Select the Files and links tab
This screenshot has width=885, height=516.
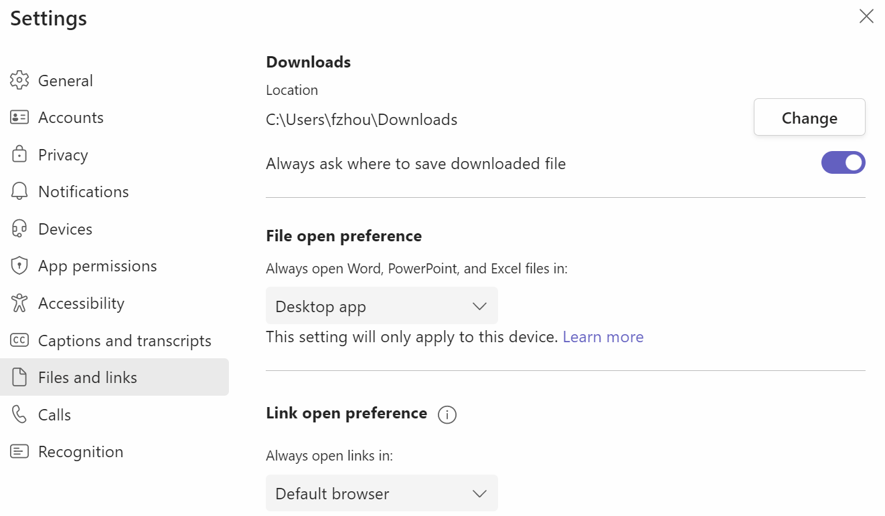87,378
